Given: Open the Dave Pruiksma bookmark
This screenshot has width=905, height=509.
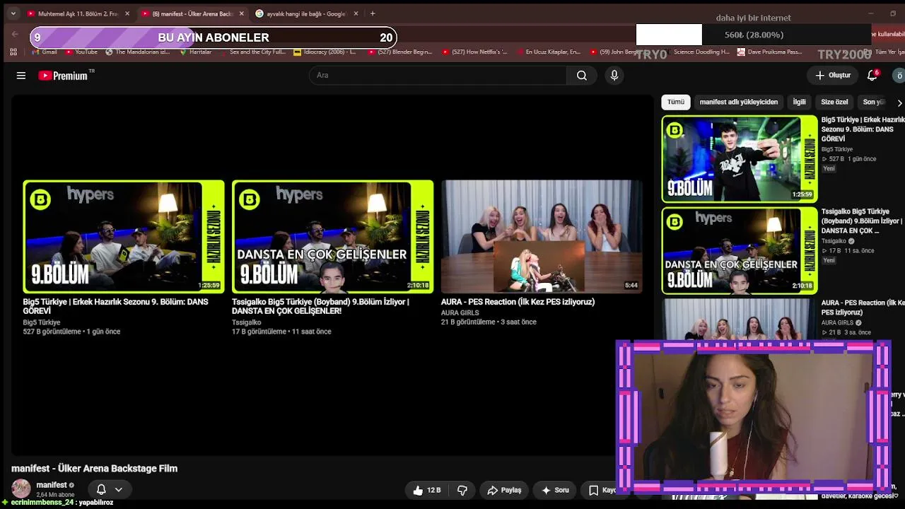Looking at the screenshot, I should point(770,52).
